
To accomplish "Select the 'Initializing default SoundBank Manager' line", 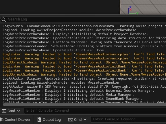I will click(72, 99).
